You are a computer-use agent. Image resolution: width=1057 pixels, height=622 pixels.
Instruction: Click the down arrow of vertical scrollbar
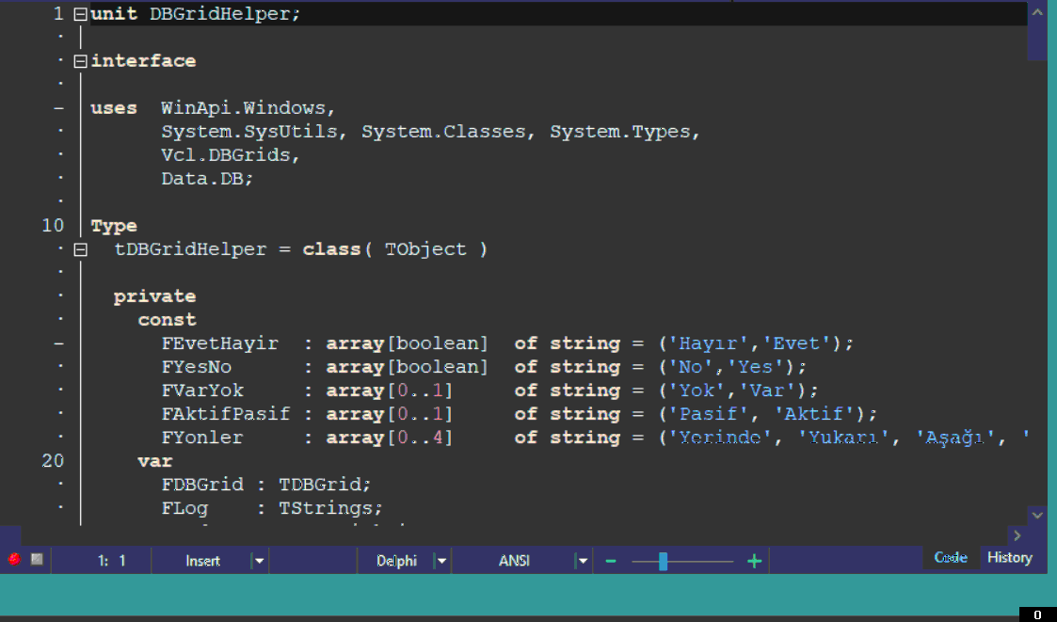tap(1037, 516)
